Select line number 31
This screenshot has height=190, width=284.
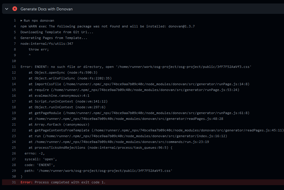pos(14,182)
